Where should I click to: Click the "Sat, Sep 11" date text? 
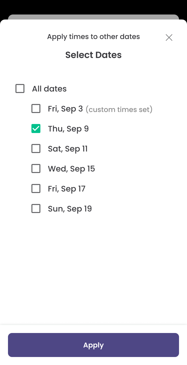[x=68, y=149]
